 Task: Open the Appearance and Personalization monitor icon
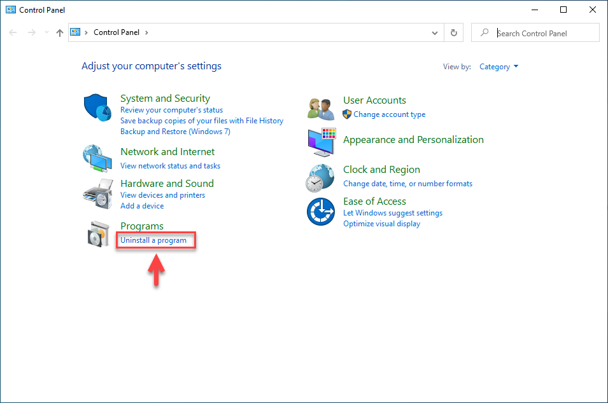(x=322, y=142)
